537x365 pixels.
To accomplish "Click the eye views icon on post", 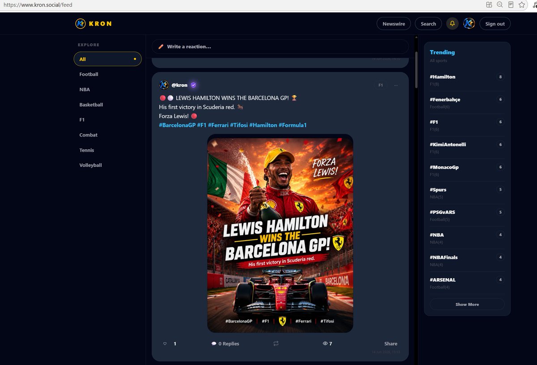I will (325, 344).
